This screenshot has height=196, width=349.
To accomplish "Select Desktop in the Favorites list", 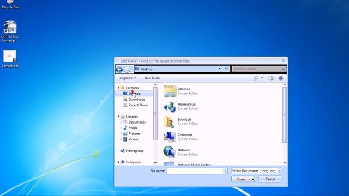I will click(x=134, y=94).
